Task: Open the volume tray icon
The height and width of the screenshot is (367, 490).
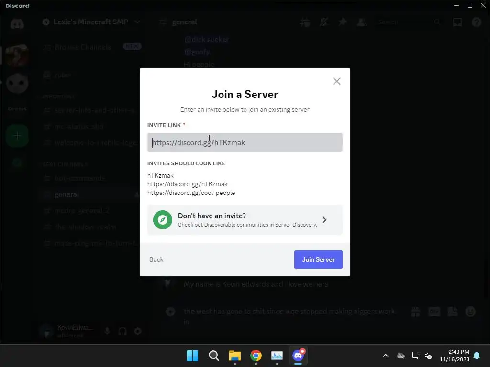Action: click(428, 356)
